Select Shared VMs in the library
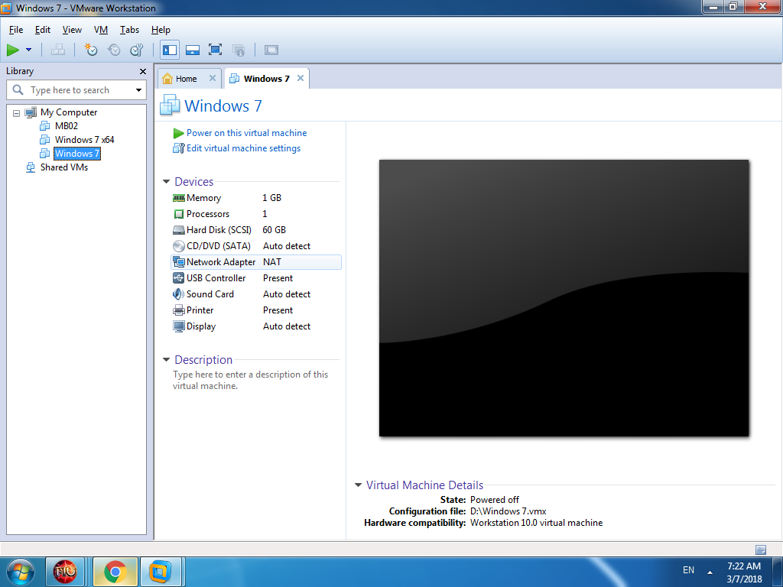Screen dimensions: 783x587 [64, 167]
